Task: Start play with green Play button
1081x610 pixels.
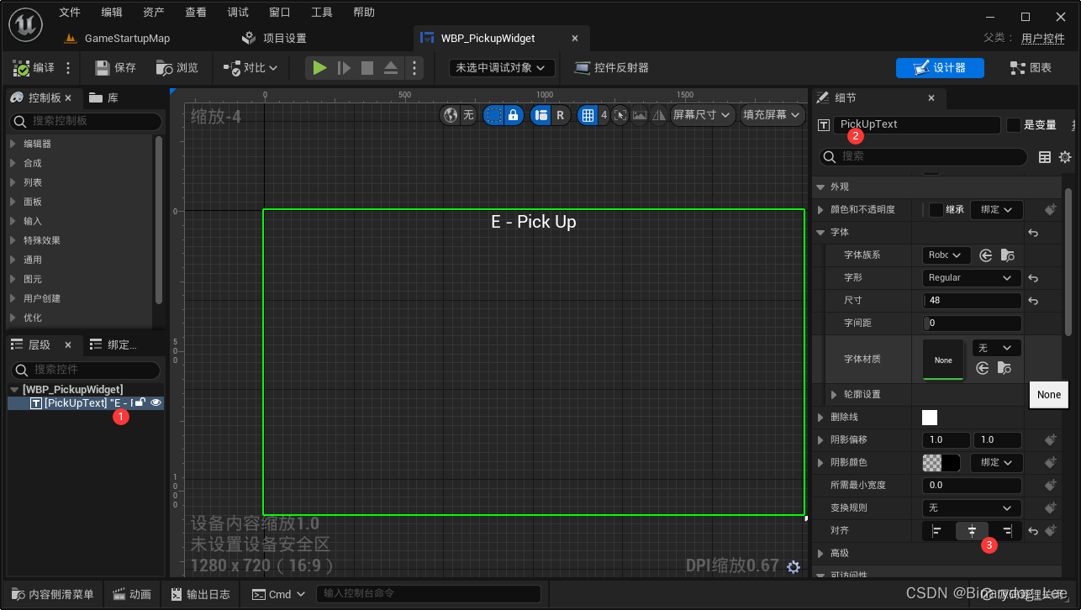Action: tap(319, 68)
